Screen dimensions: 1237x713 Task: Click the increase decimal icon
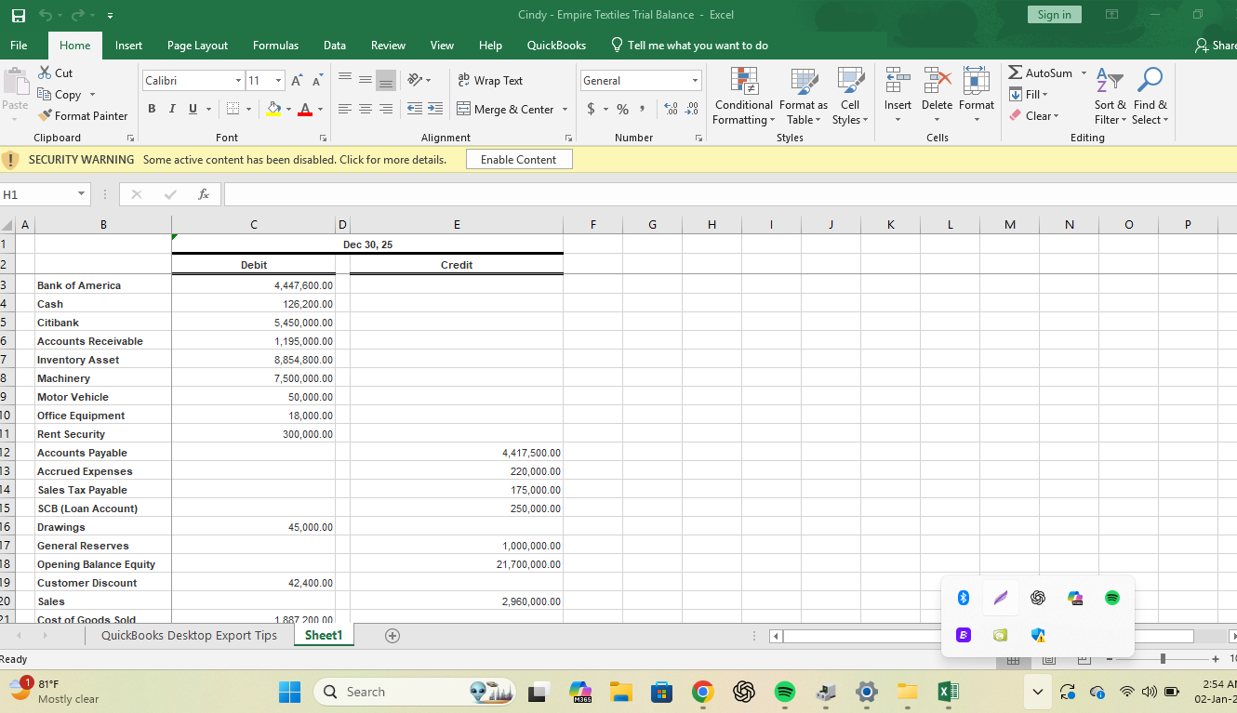671,110
